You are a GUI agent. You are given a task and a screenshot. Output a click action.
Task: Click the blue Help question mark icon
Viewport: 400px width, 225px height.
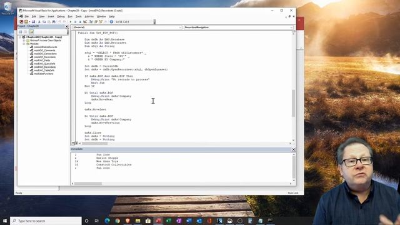(x=111, y=22)
